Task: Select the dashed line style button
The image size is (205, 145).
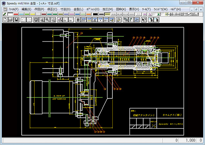Action: pyautogui.click(x=114, y=14)
